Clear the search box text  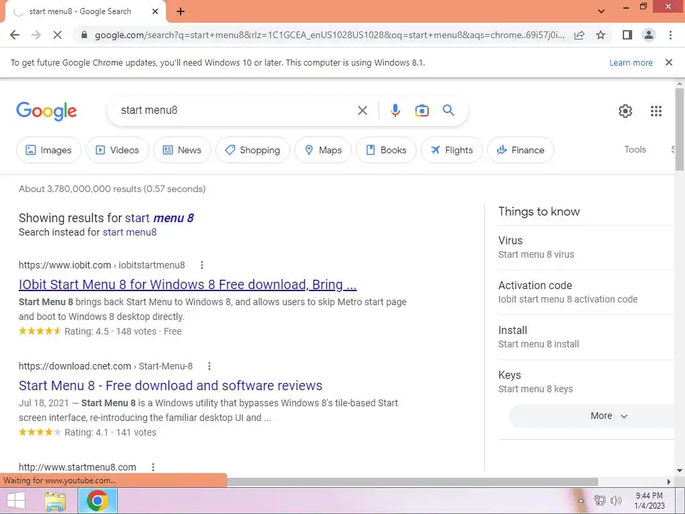point(362,110)
